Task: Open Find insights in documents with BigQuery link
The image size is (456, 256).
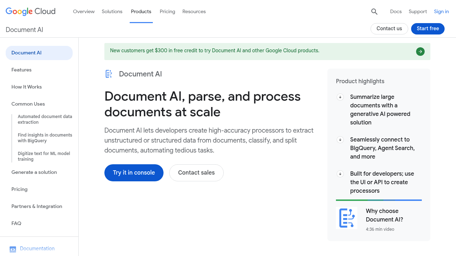Action: click(45, 138)
